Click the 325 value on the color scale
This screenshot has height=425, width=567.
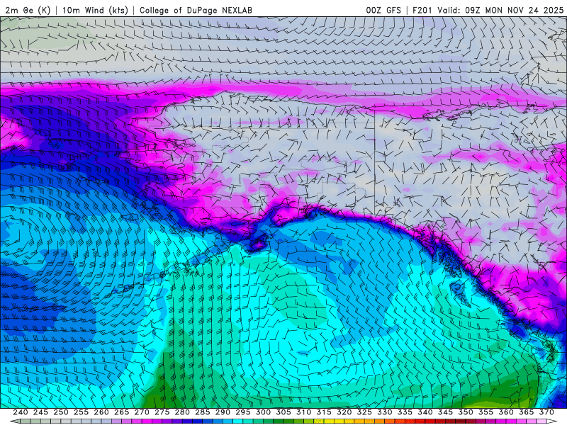[364, 412]
